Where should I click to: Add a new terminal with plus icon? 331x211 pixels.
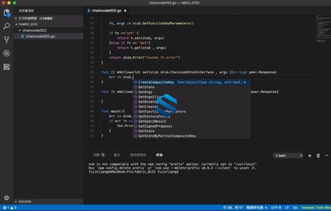pos(309,156)
